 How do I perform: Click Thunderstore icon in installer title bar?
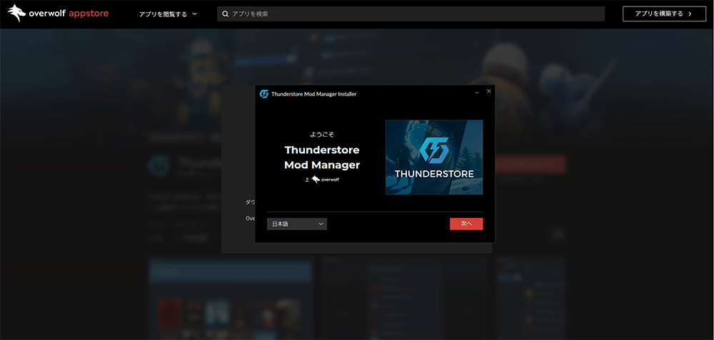263,93
